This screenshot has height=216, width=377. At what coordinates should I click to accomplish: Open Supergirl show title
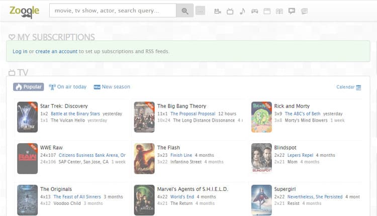tap(285, 189)
